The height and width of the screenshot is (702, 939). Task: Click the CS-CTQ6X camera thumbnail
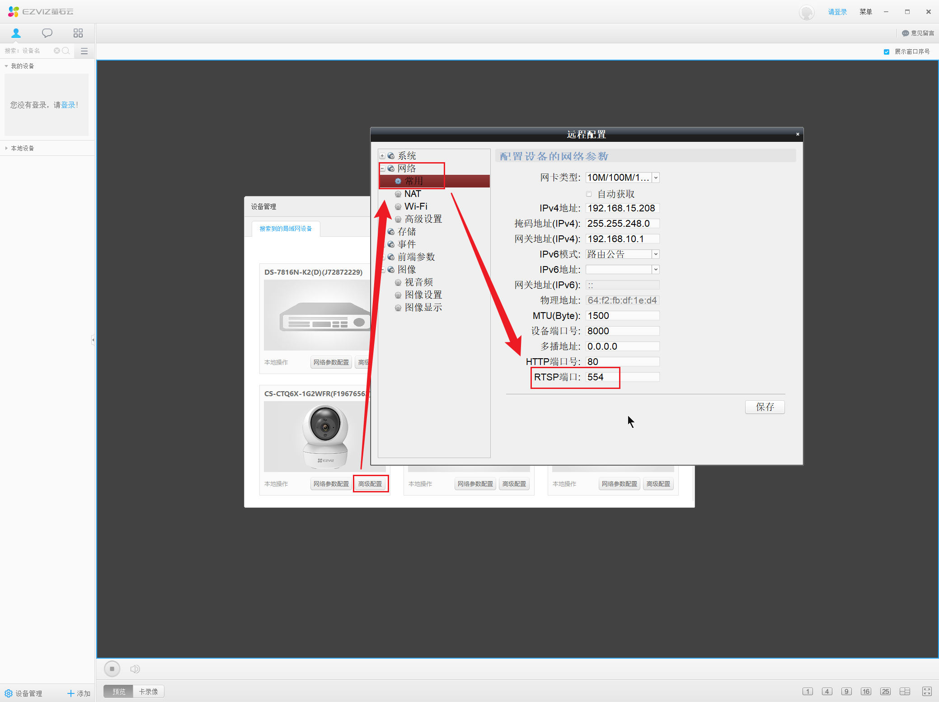[x=325, y=436]
